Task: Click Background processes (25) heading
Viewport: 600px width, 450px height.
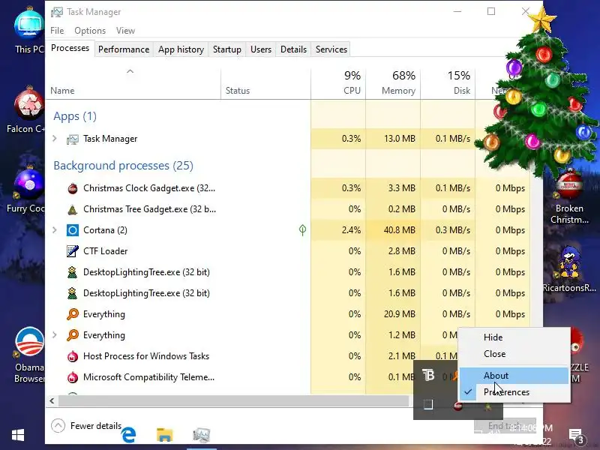Action: pos(123,165)
